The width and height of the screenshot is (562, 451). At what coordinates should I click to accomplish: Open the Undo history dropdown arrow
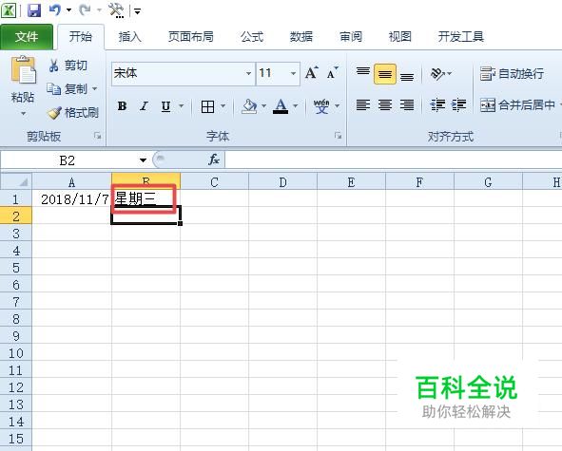68,10
